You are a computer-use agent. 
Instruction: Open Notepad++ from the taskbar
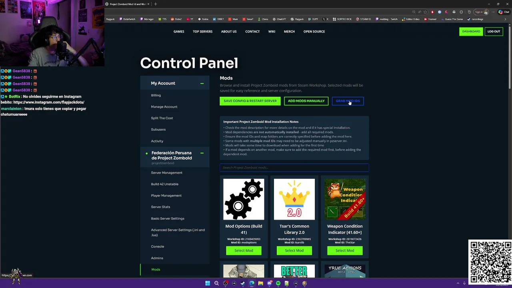click(287, 283)
